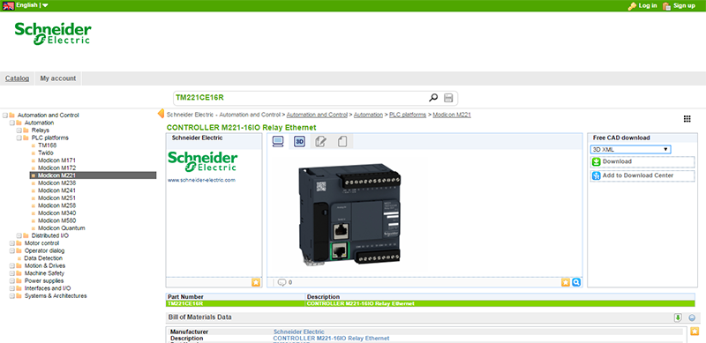Image resolution: width=706 pixels, height=343 pixels.
Task: Switch to the Catalog tab
Action: pos(17,78)
